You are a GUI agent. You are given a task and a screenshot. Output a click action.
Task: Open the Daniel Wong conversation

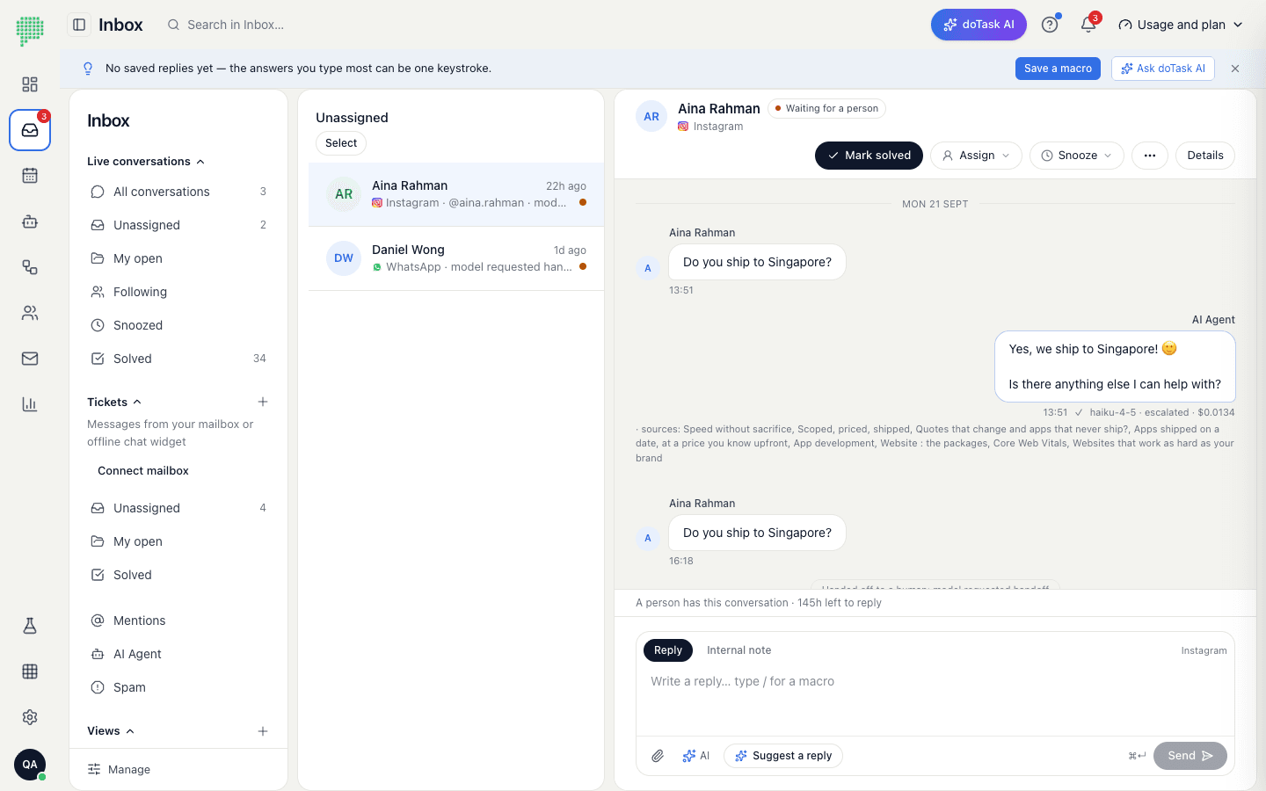click(x=456, y=258)
